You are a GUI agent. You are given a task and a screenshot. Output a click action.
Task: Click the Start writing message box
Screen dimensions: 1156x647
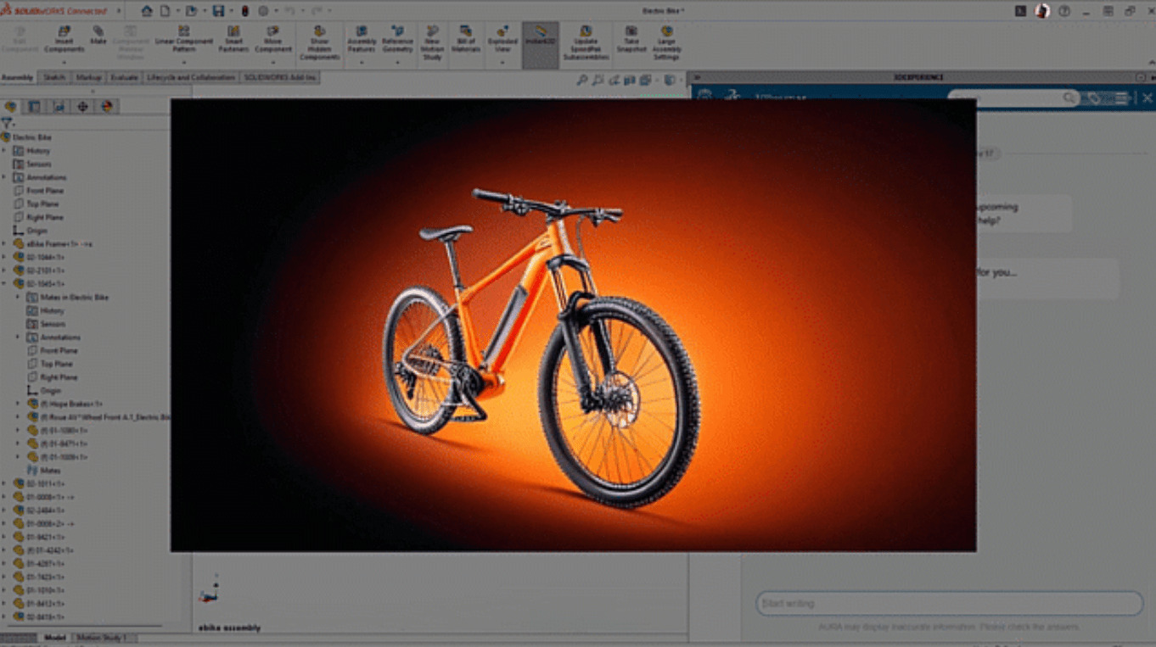pos(947,603)
